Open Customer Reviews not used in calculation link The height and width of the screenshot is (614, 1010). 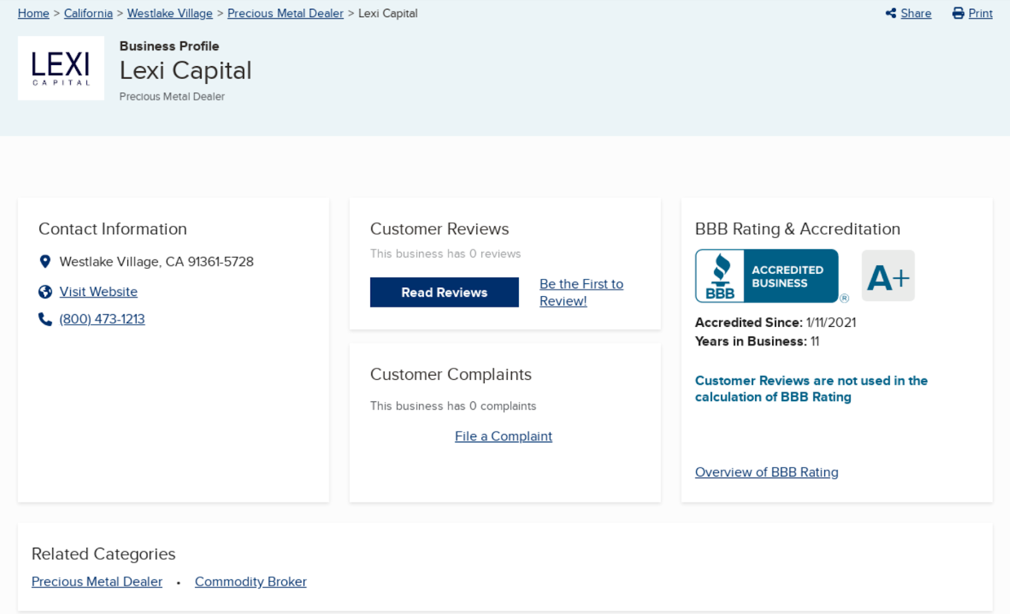pyautogui.click(x=811, y=389)
